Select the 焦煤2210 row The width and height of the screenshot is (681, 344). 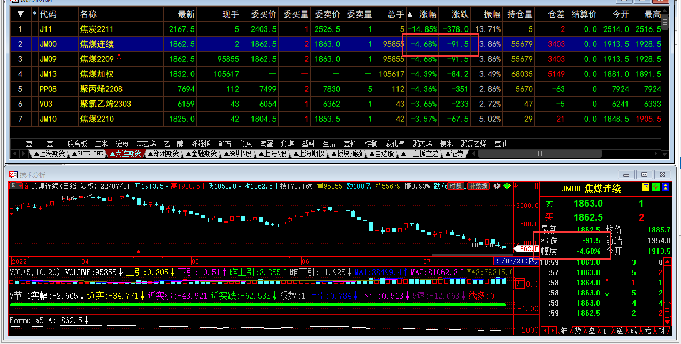pyautogui.click(x=336, y=119)
